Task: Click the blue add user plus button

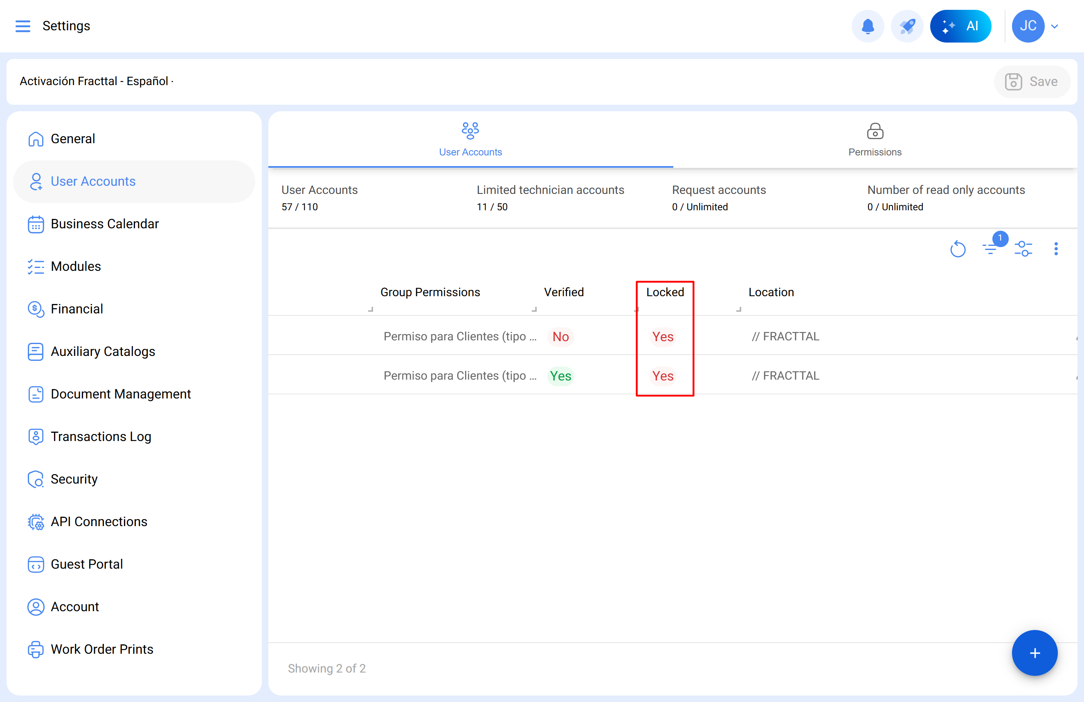Action: click(1034, 653)
